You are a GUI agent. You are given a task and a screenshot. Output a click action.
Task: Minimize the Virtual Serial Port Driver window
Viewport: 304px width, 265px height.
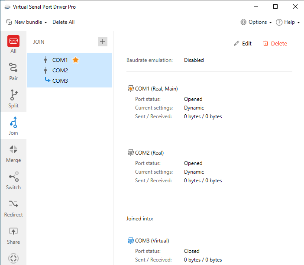256,6
